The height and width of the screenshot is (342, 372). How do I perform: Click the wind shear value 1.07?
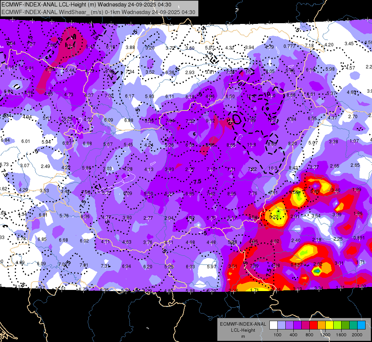click(354, 141)
